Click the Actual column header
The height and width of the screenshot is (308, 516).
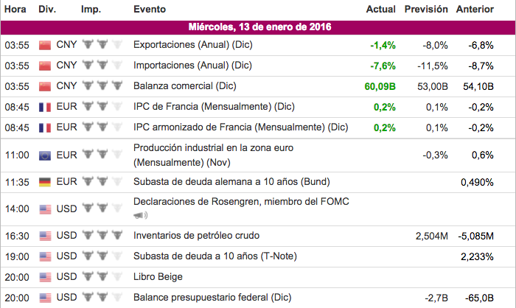coord(380,10)
